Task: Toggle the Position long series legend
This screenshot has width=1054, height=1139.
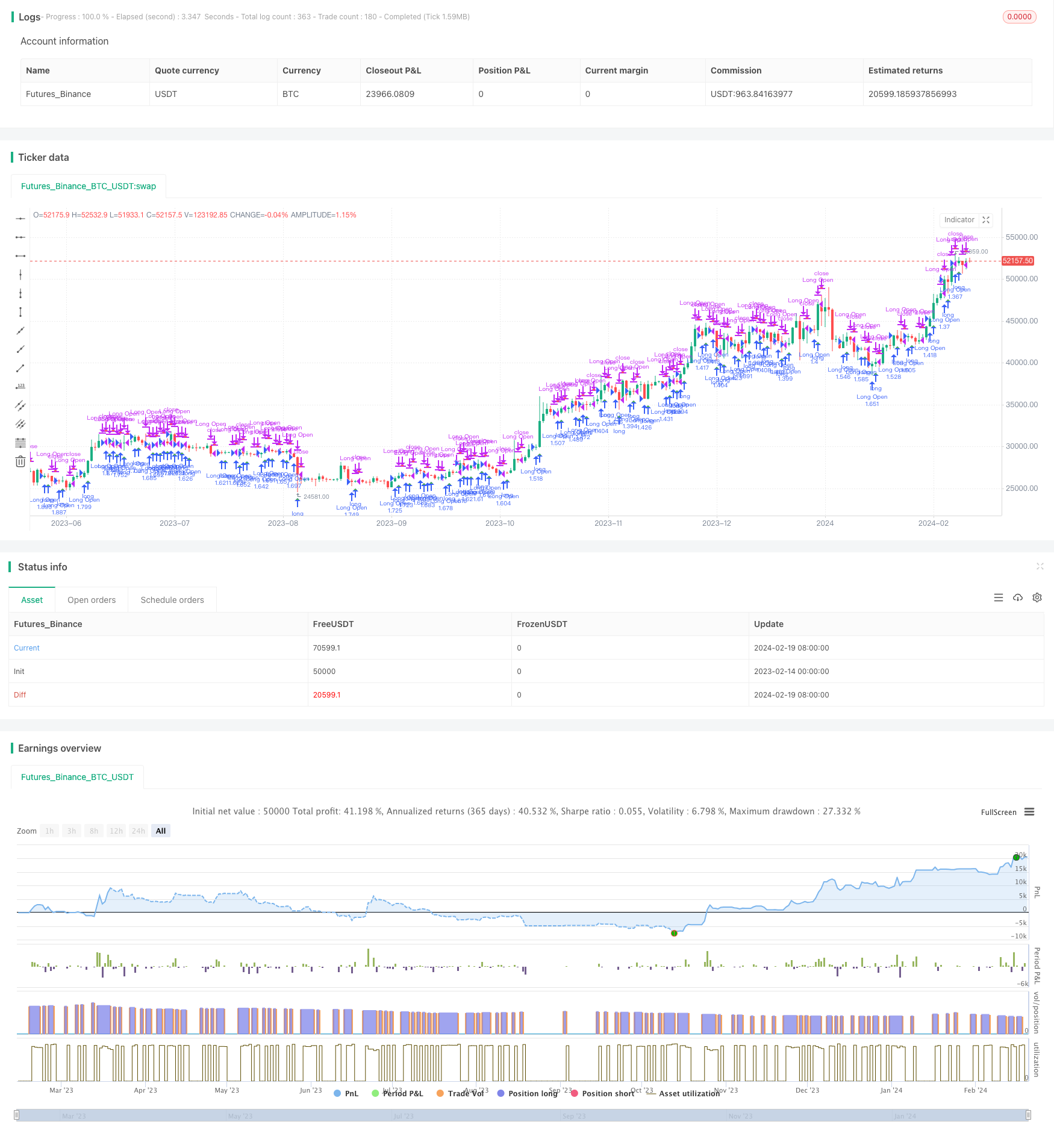Action: (527, 1093)
